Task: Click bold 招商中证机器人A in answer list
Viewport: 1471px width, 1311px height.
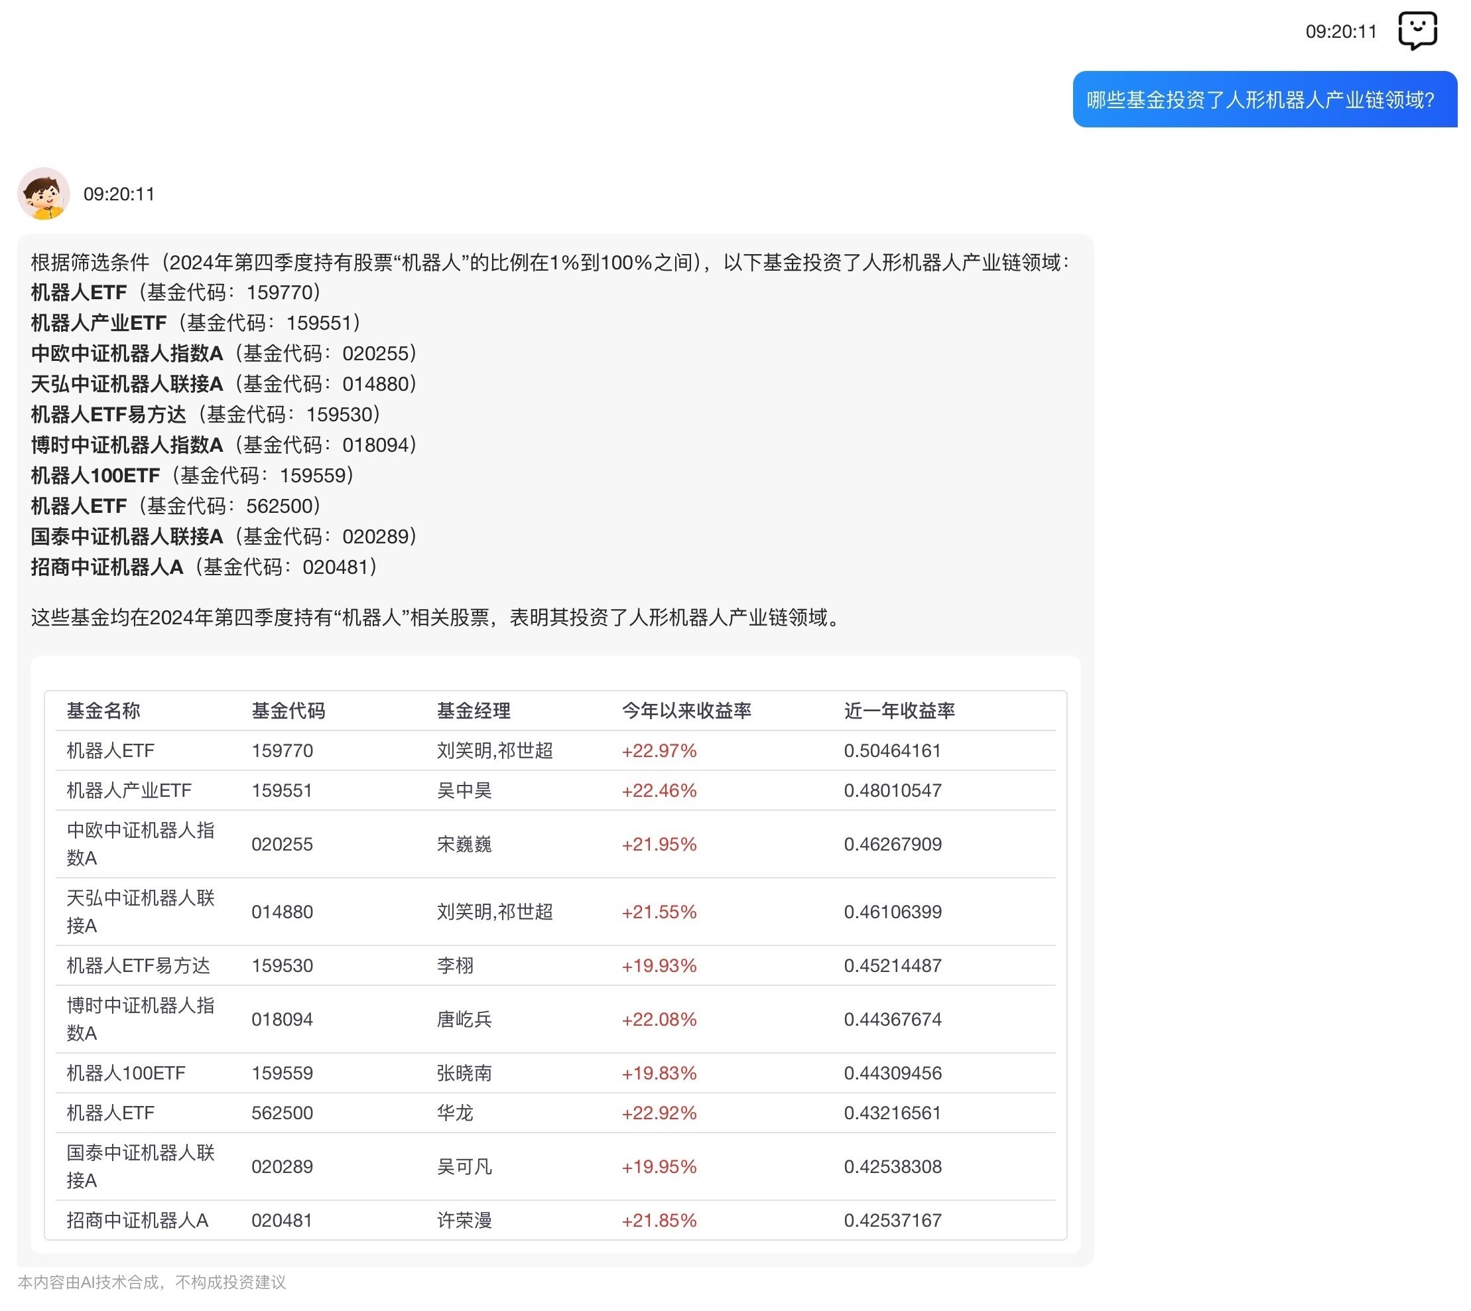Action: [x=107, y=567]
